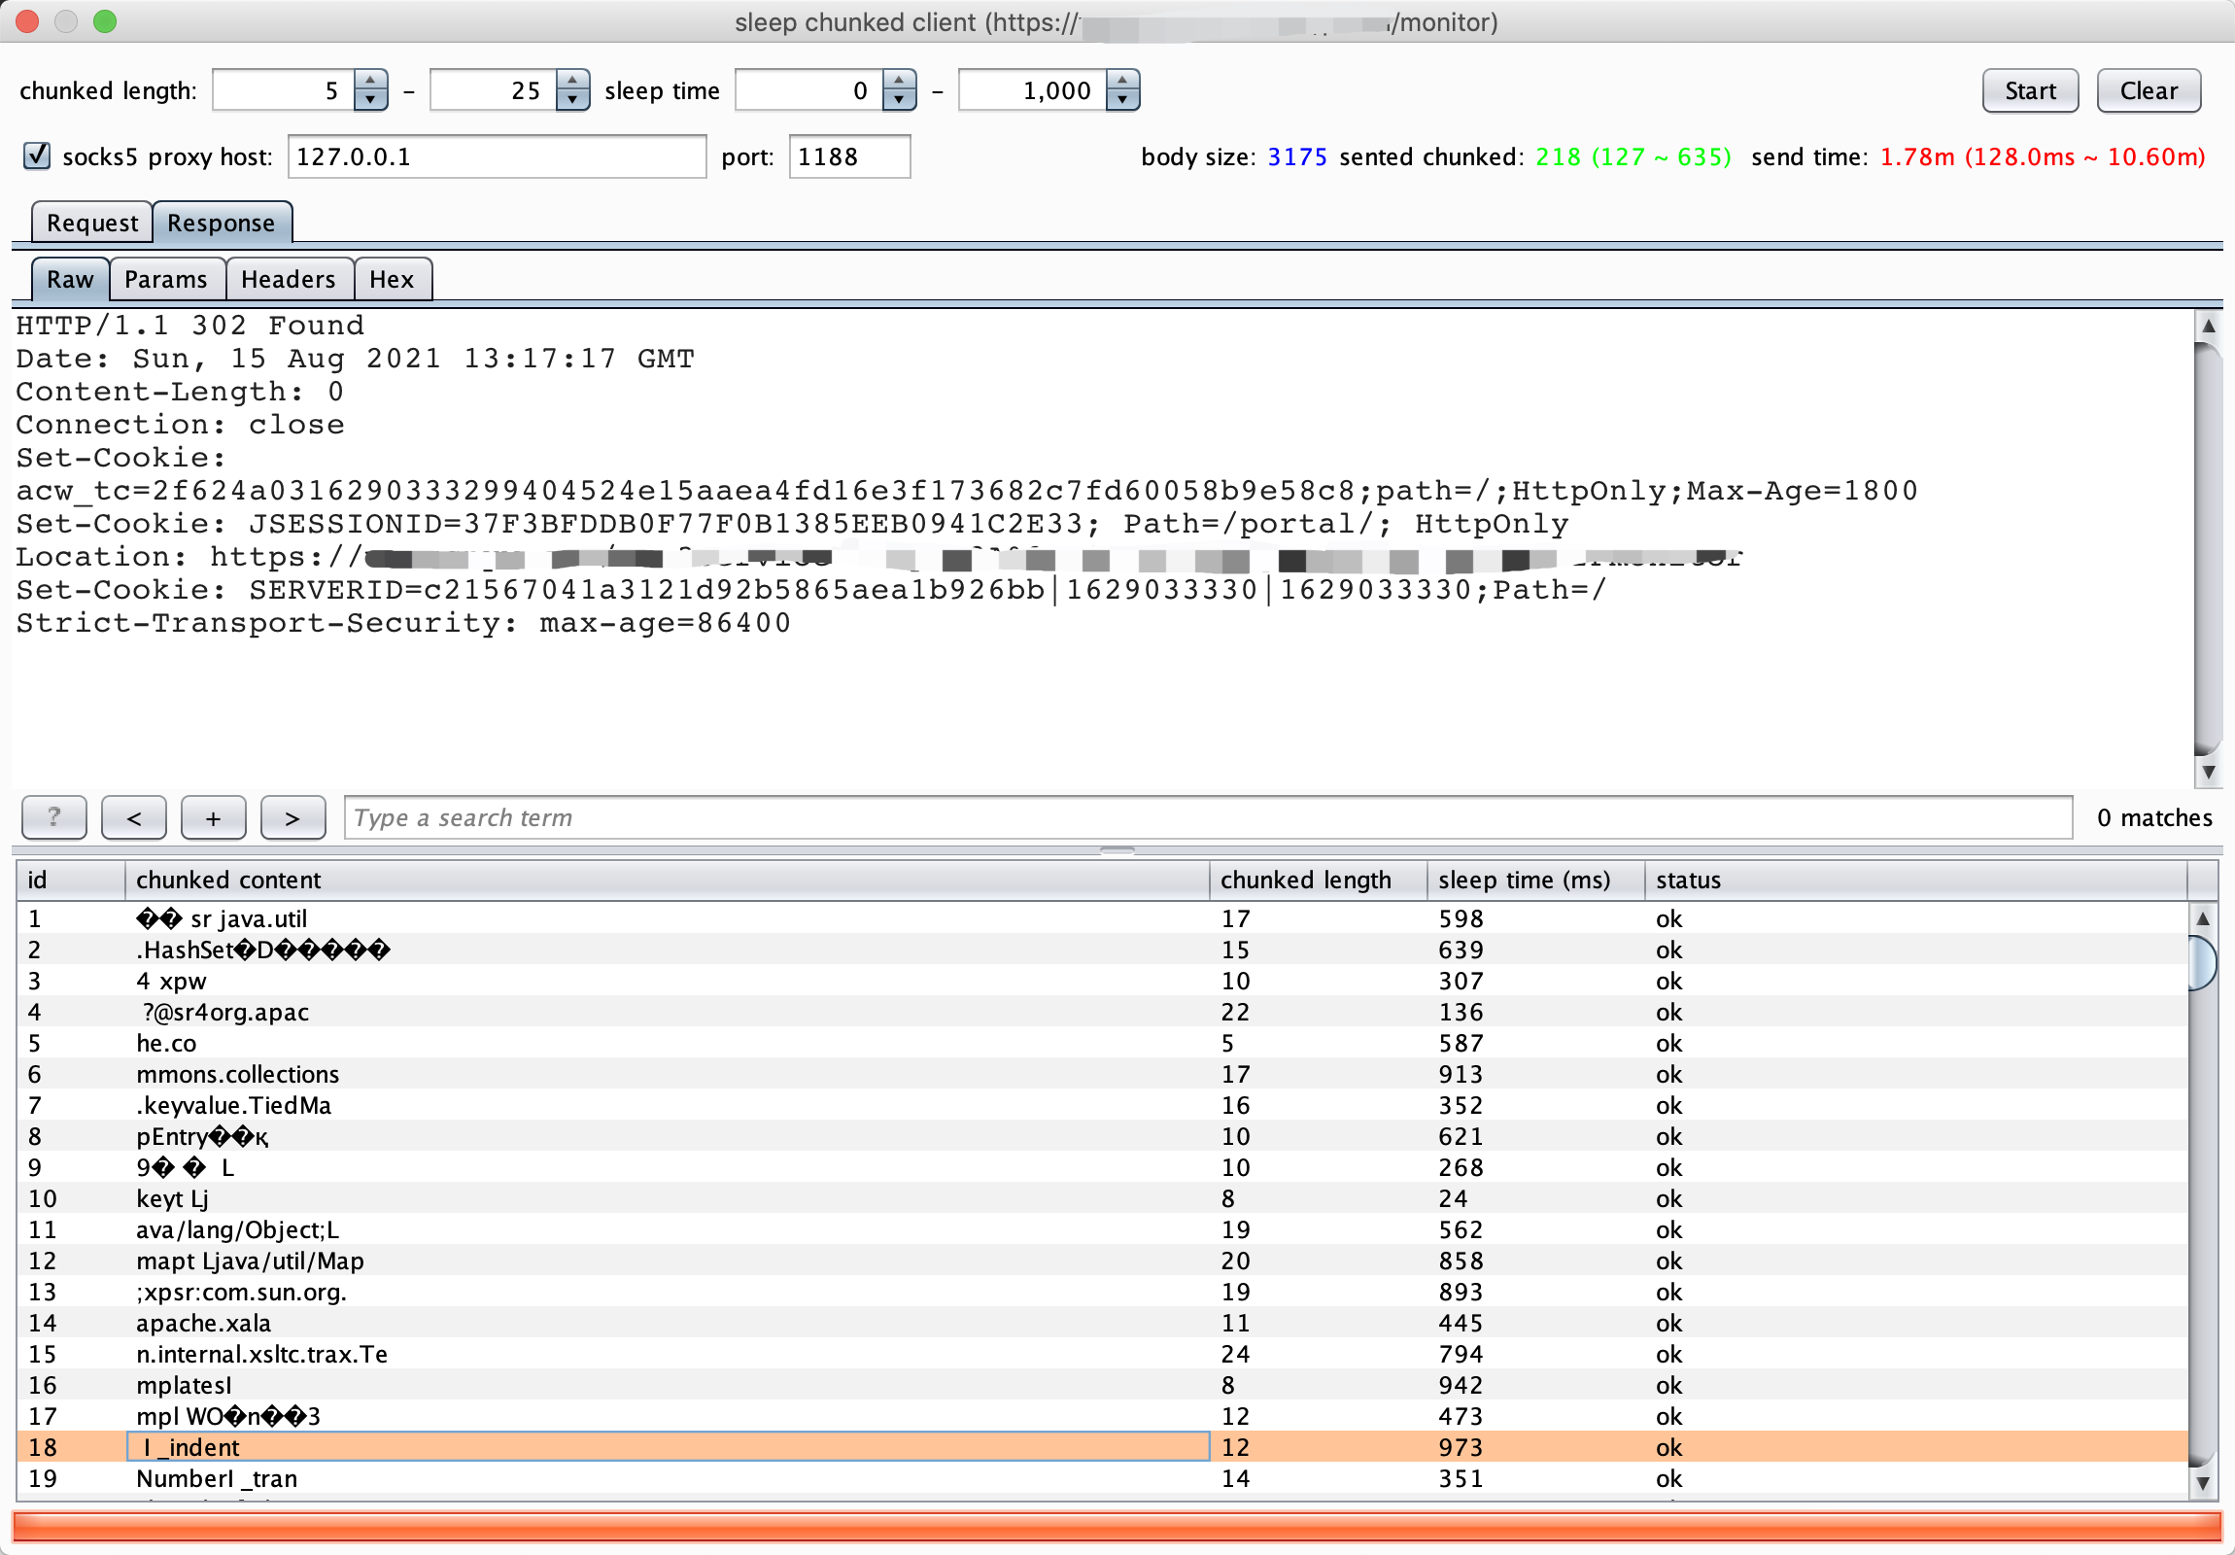The image size is (2235, 1555).
Task: Click the orange progress bar at bottom
Action: pyautogui.click(x=1116, y=1527)
